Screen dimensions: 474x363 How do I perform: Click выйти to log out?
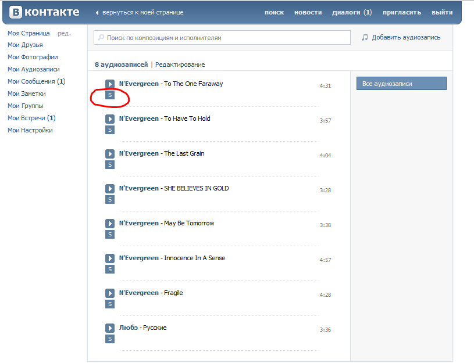pos(442,12)
